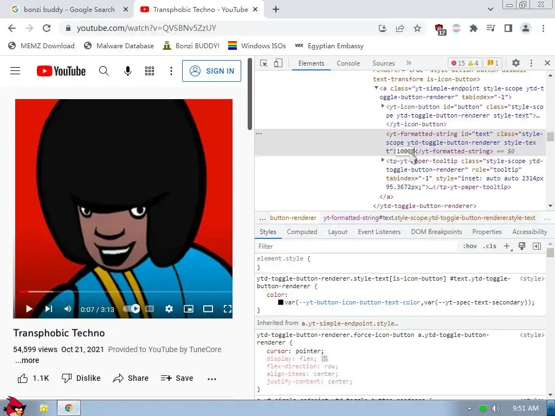555x416 pixels.
Task: Switch to the Console panel tab
Action: (x=349, y=63)
